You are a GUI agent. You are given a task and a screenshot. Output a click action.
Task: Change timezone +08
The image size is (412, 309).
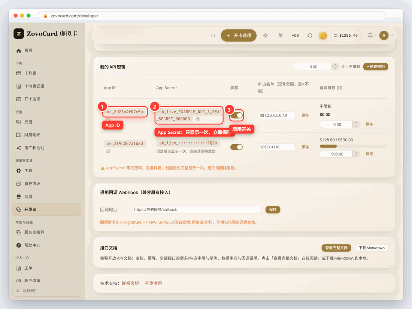click(x=295, y=36)
